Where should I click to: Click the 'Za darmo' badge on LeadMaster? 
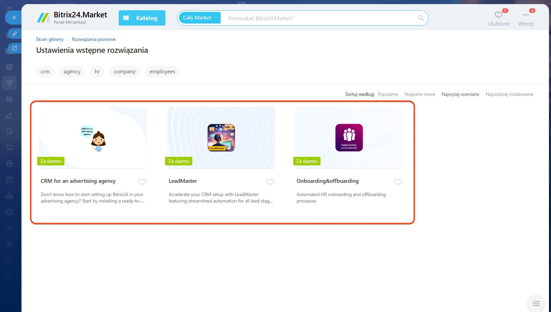(179, 161)
